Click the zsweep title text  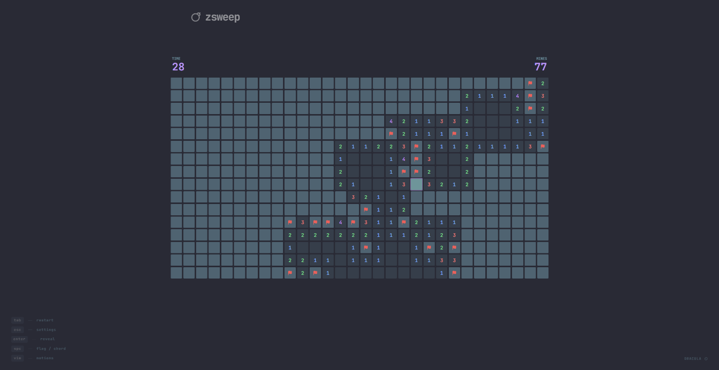[x=222, y=17]
